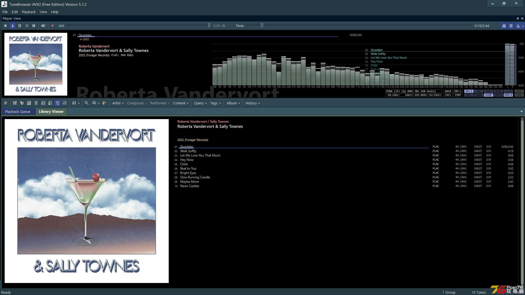Expand the Tags dropdown
The image size is (525, 295).
click(x=215, y=103)
